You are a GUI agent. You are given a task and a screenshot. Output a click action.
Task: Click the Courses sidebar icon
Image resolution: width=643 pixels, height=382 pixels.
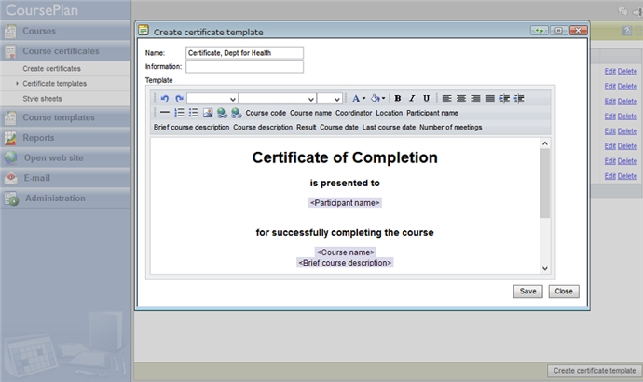10,31
